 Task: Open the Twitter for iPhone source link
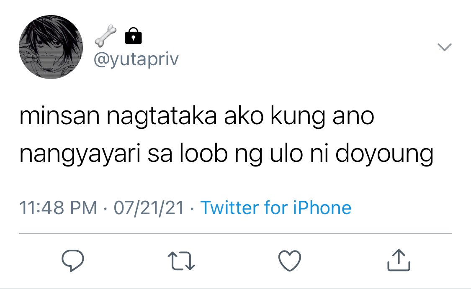coord(276,208)
